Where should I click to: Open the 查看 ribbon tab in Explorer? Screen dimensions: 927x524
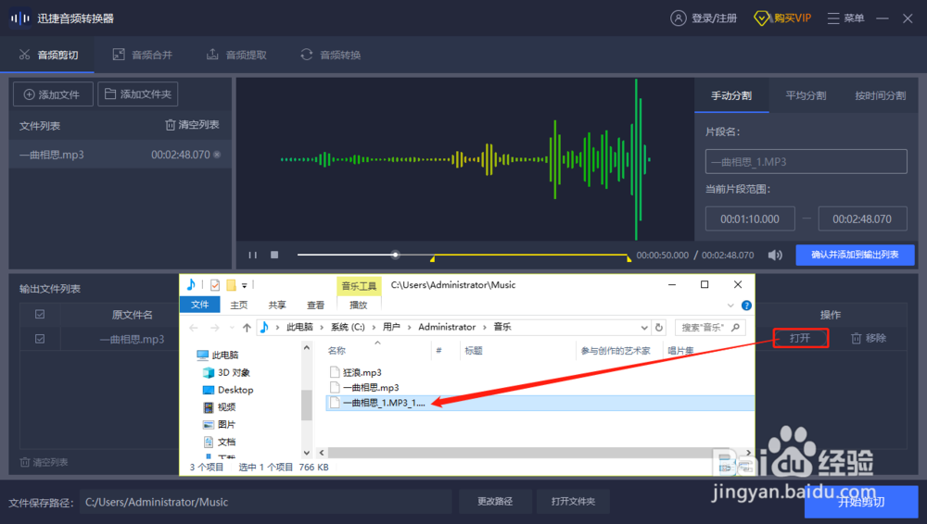315,305
